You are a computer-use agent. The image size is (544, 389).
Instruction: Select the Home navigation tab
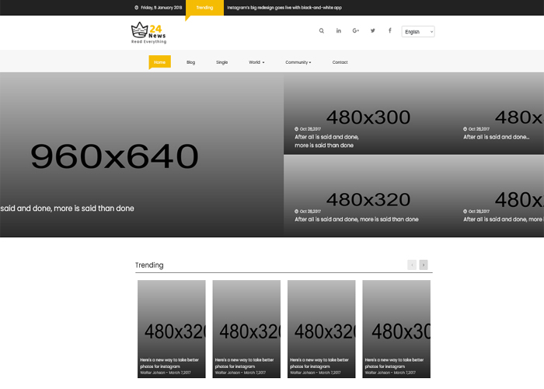point(159,62)
